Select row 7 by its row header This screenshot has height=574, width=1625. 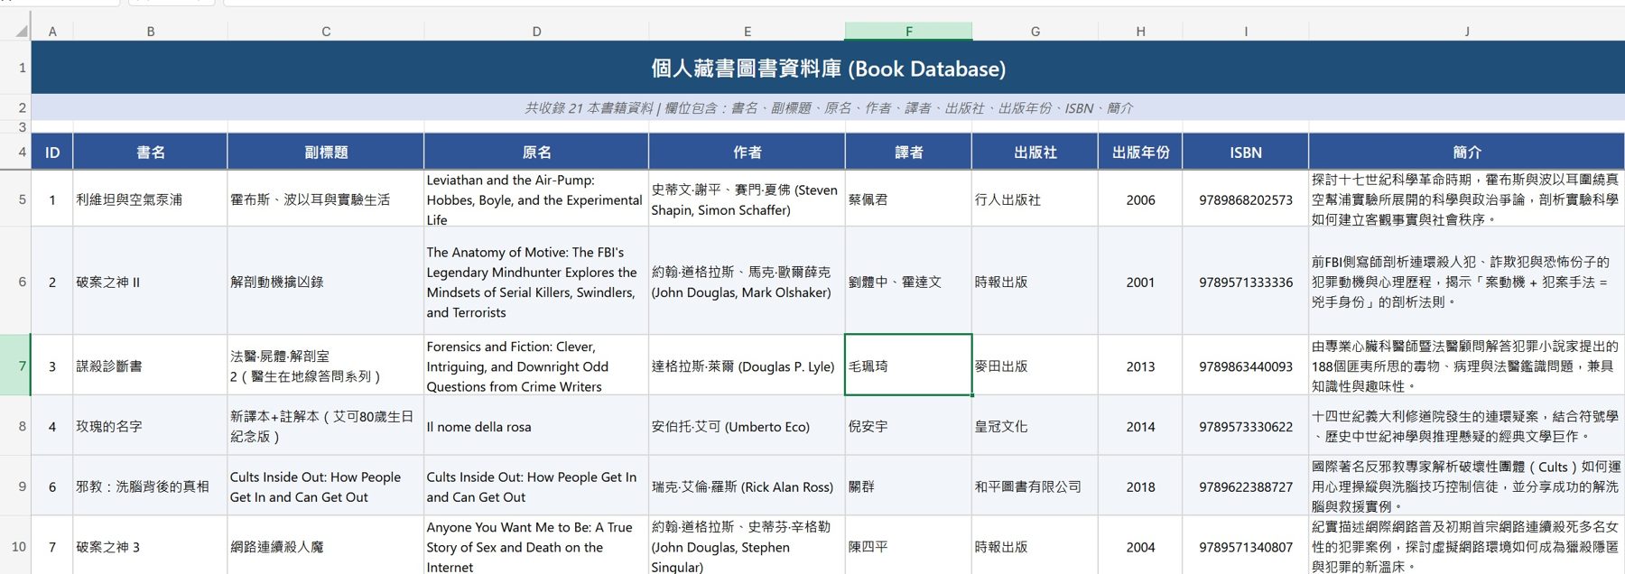15,366
